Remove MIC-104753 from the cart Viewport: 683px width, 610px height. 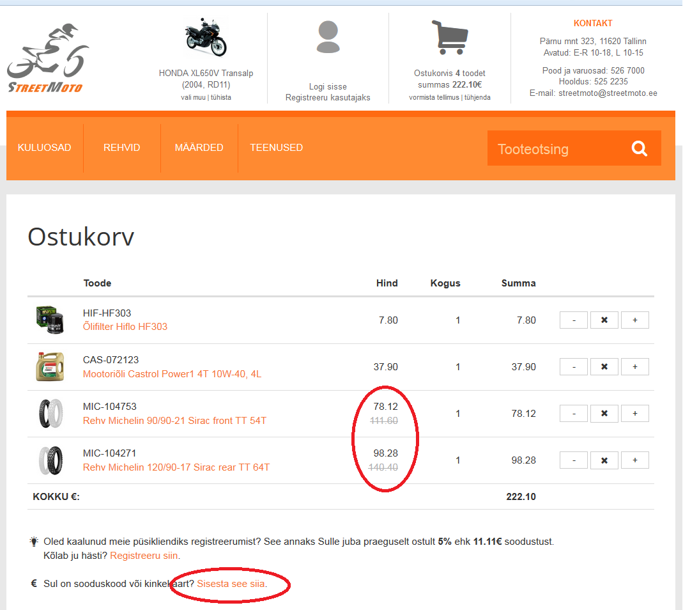coord(604,413)
